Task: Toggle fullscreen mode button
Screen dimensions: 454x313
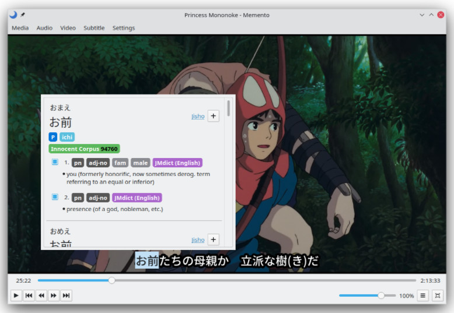Action: click(x=438, y=296)
